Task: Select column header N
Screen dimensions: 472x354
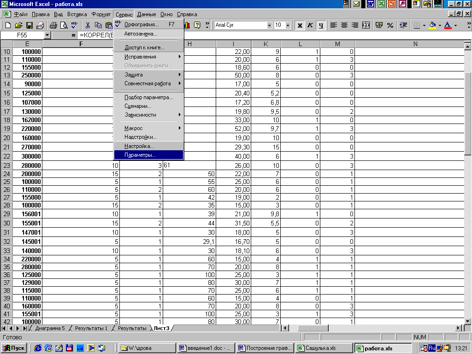Action: 415,44
